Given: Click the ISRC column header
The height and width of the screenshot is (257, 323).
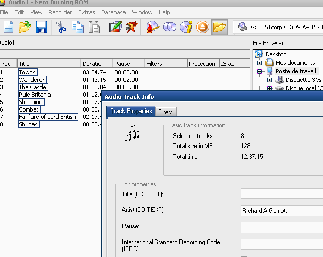Looking at the screenshot, I should point(235,64).
